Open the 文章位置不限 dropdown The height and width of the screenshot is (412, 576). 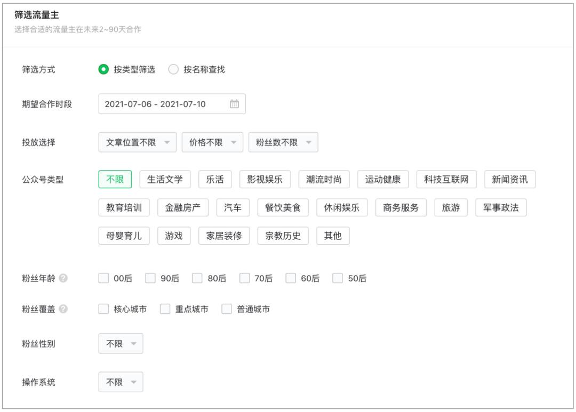pos(137,142)
